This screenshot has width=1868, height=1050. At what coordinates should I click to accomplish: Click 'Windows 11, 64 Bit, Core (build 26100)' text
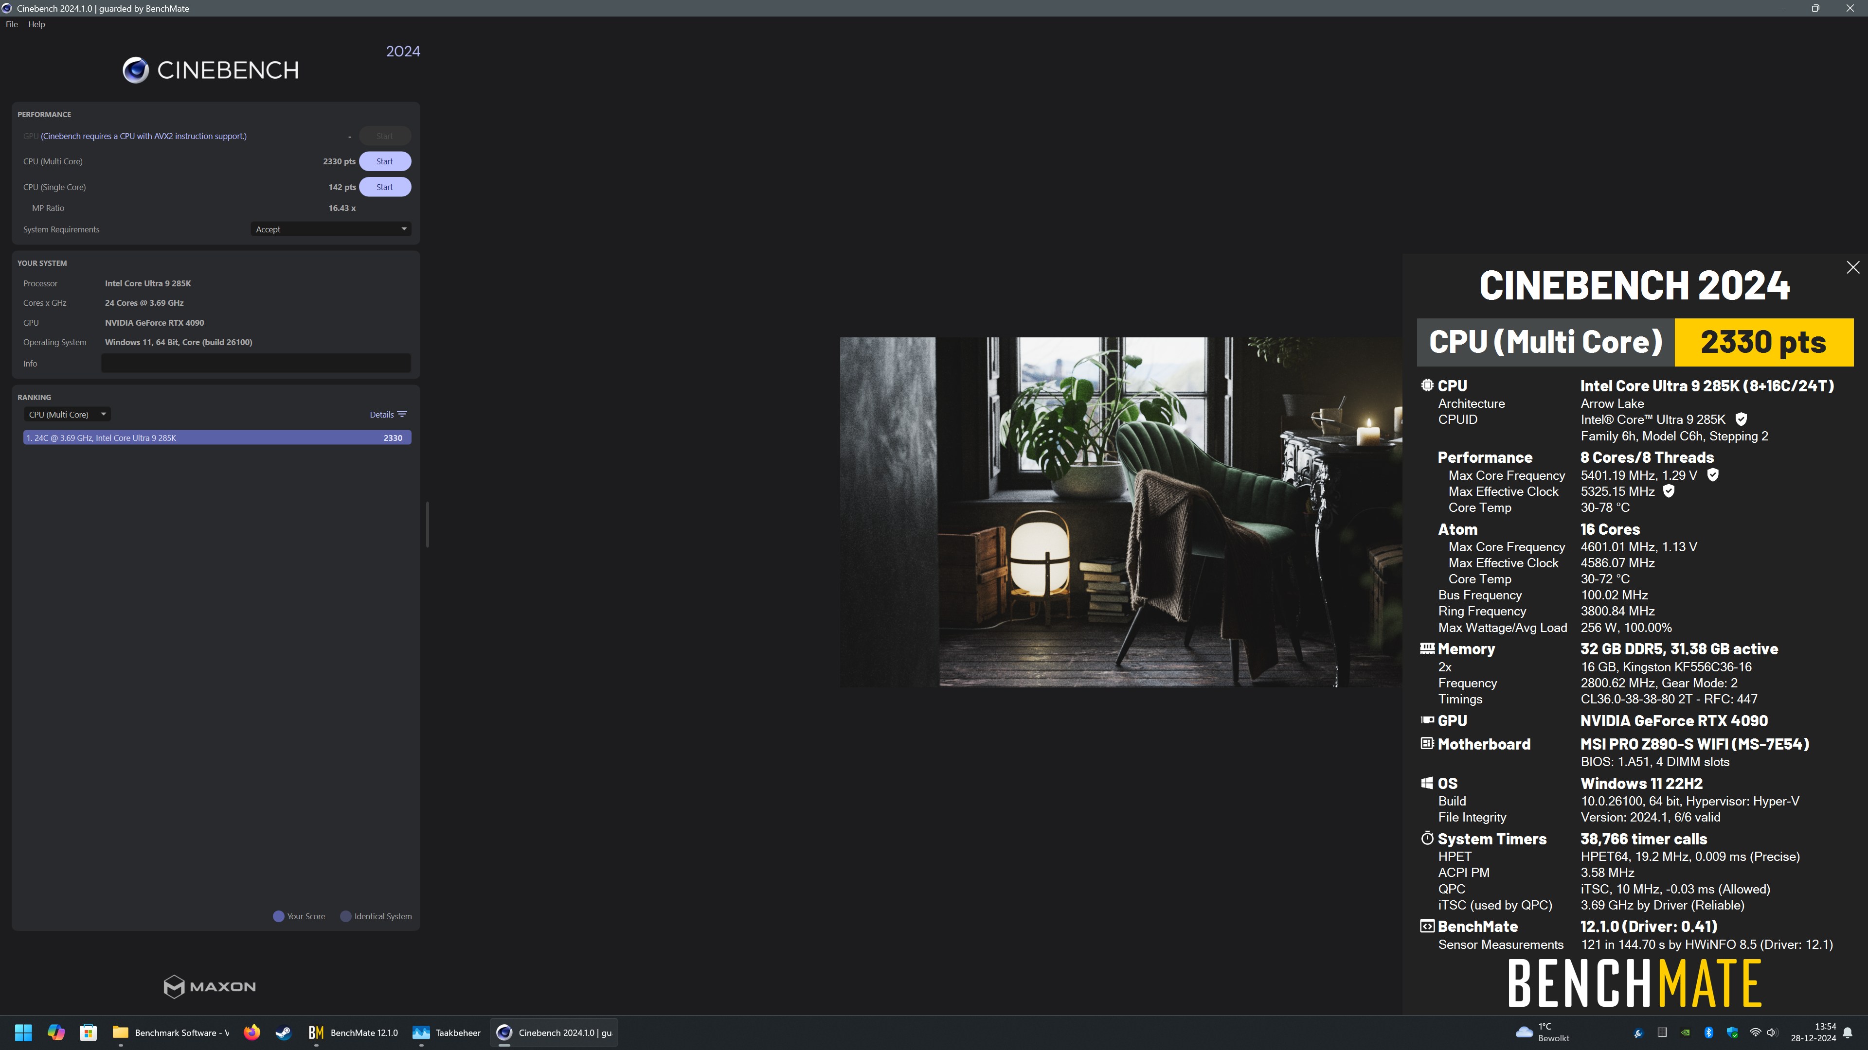[x=179, y=342]
